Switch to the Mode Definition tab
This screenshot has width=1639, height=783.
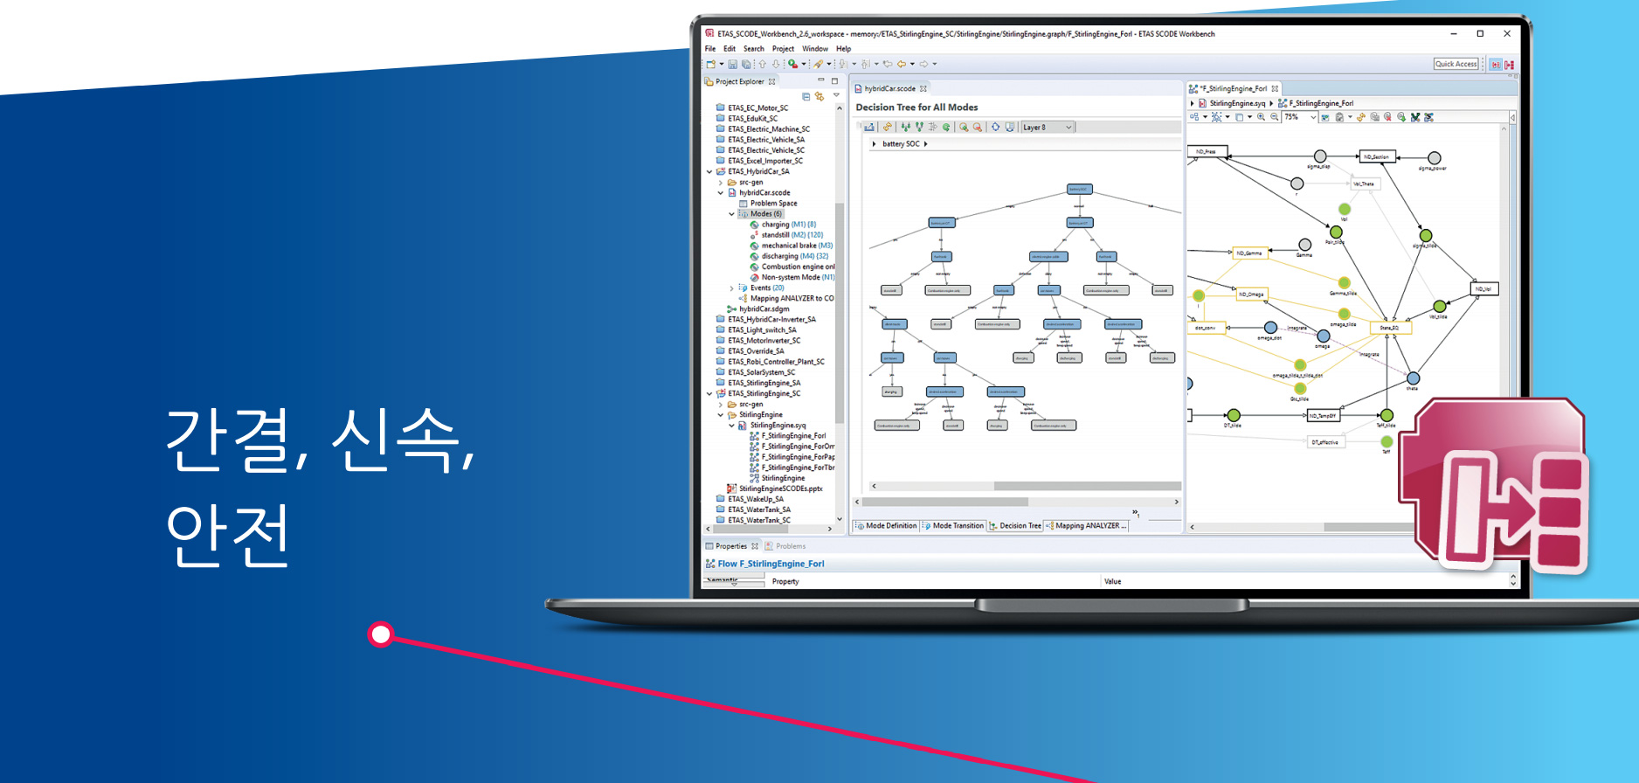click(x=886, y=526)
